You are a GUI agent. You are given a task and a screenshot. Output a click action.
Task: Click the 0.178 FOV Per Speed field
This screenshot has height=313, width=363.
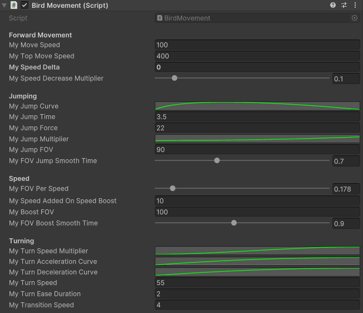[346, 189]
